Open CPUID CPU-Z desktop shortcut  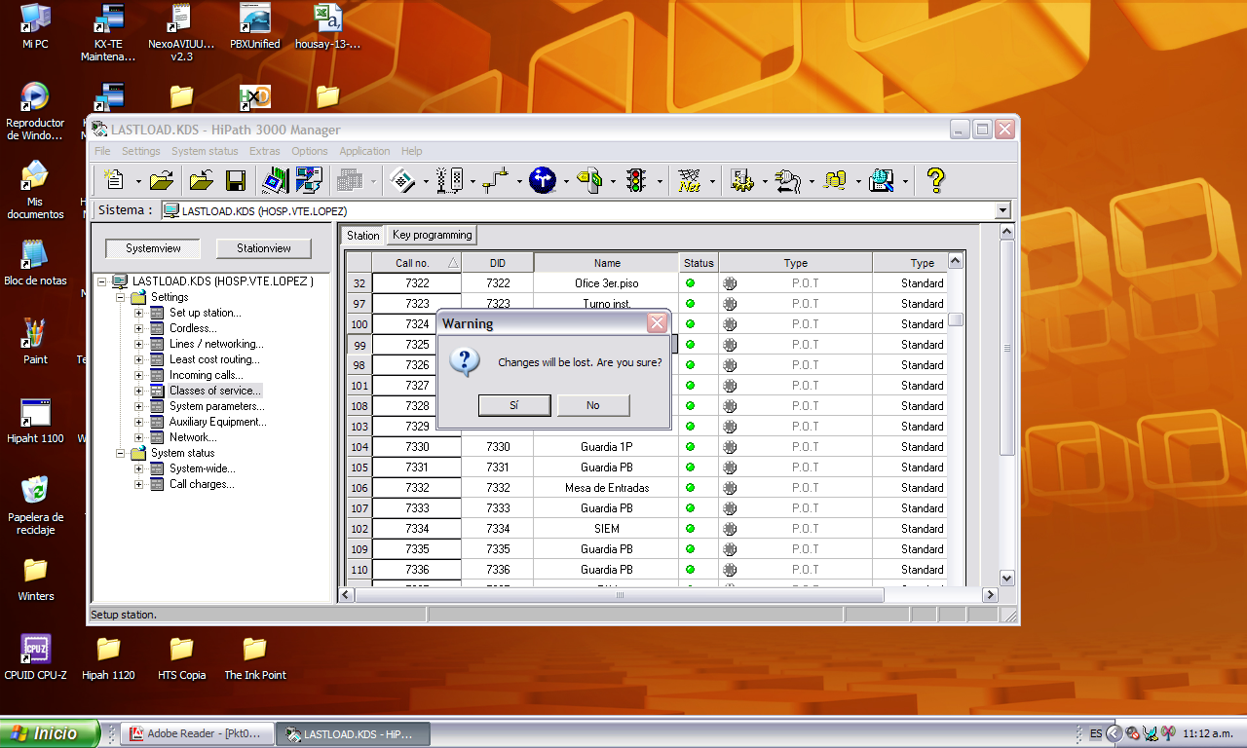click(35, 656)
